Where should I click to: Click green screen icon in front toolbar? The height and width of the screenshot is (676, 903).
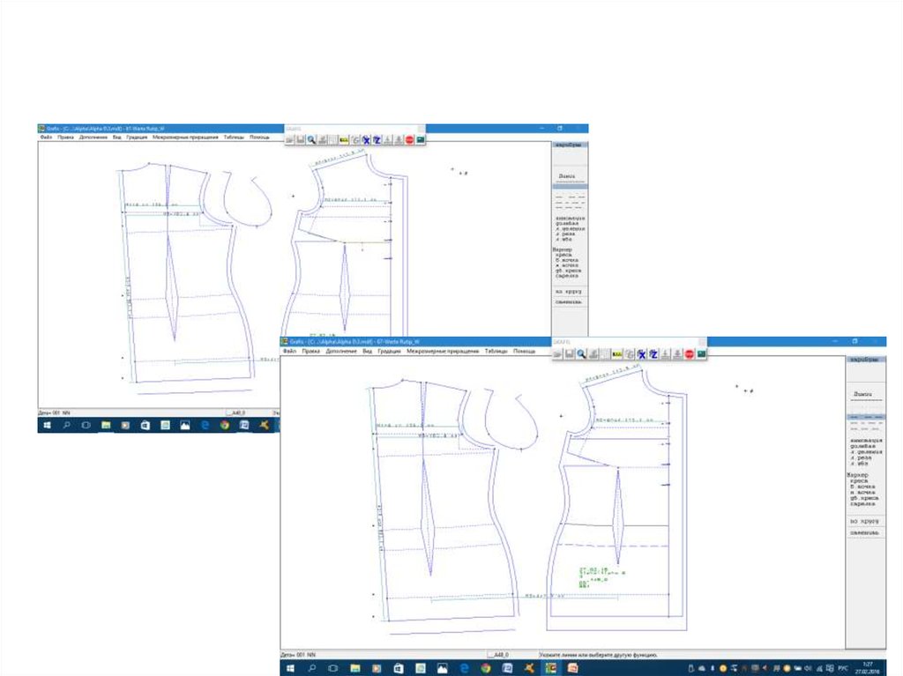[701, 354]
